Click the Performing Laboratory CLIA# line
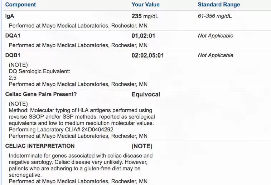This screenshot has width=271, height=185. click(61, 130)
